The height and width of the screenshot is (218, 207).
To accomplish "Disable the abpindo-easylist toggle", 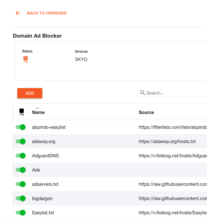I will (21, 127).
